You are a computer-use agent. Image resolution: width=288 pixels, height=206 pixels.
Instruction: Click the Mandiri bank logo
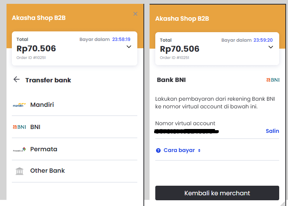coord(19,105)
